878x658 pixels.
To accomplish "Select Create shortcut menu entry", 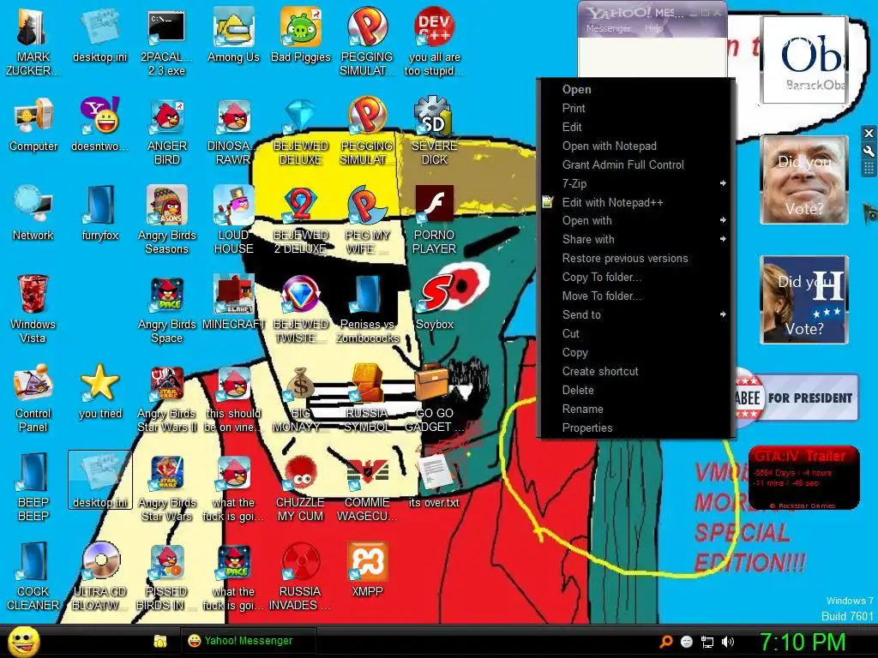I will click(635, 372).
